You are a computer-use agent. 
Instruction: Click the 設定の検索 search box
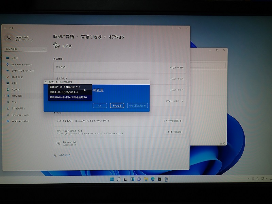(26, 49)
